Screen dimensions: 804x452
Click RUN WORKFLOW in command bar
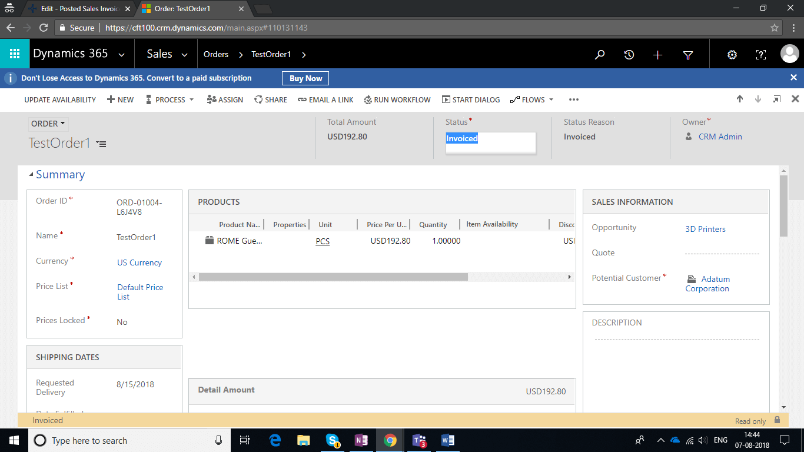tap(397, 100)
